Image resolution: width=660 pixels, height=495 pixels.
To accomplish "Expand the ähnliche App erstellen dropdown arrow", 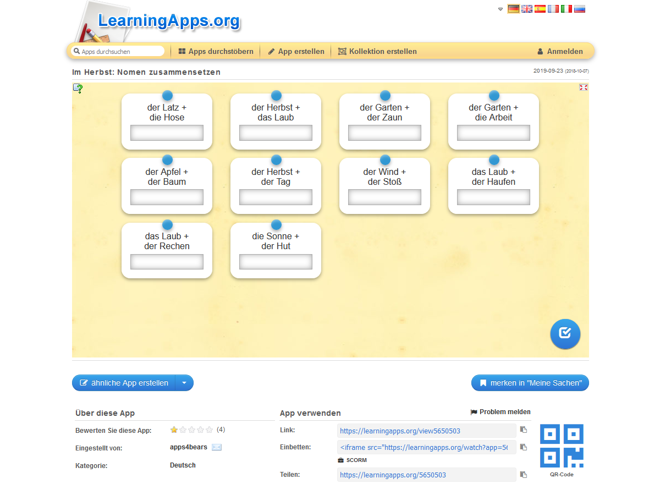I will (x=184, y=383).
